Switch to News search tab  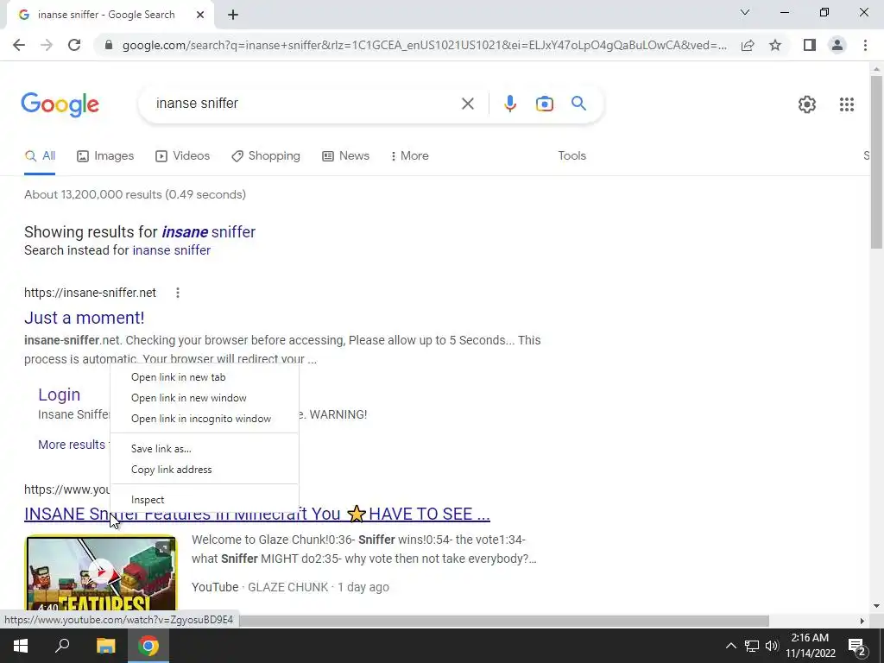pos(345,155)
